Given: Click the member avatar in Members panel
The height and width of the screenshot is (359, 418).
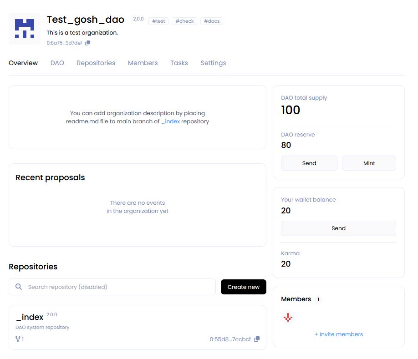Looking at the screenshot, I should pyautogui.click(x=287, y=318).
